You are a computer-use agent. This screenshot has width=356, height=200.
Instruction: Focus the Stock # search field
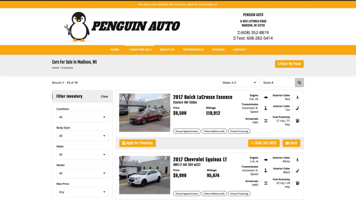coord(278,83)
